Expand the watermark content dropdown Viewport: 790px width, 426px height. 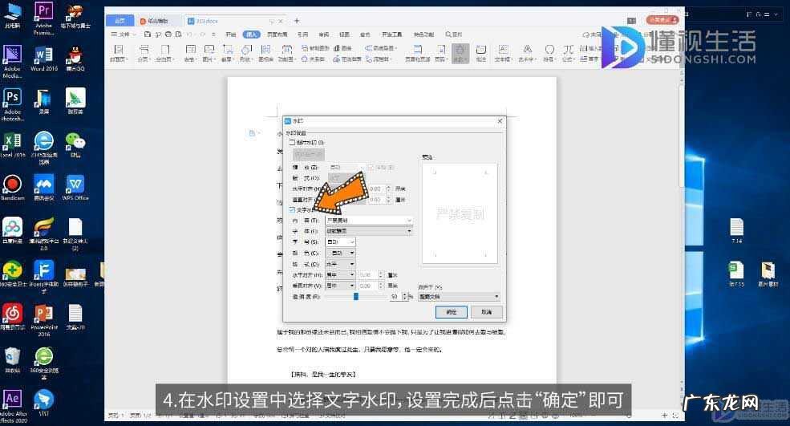click(409, 220)
